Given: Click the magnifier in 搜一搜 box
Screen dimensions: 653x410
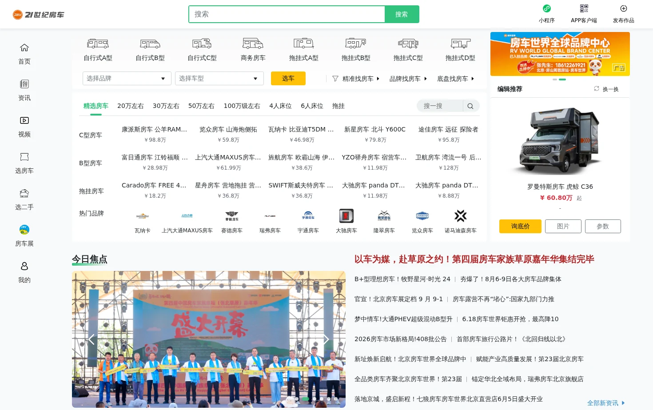Looking at the screenshot, I should pos(470,106).
